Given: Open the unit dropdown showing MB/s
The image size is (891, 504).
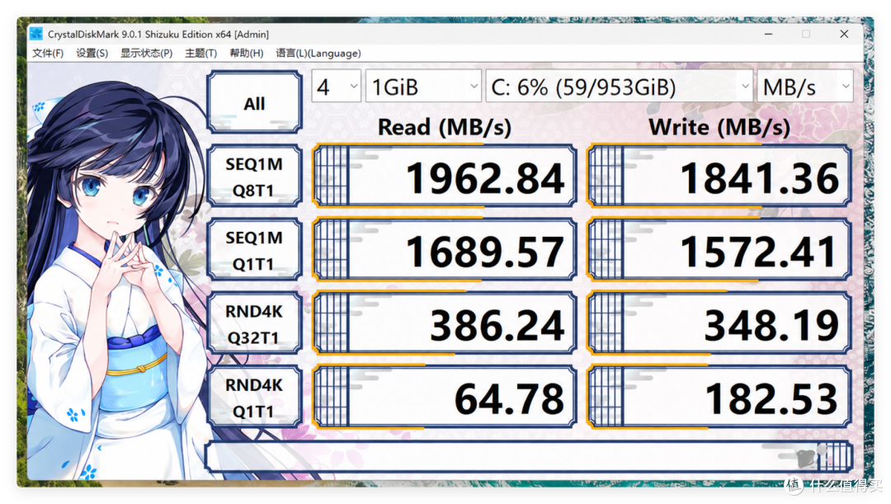Looking at the screenshot, I should coord(805,87).
